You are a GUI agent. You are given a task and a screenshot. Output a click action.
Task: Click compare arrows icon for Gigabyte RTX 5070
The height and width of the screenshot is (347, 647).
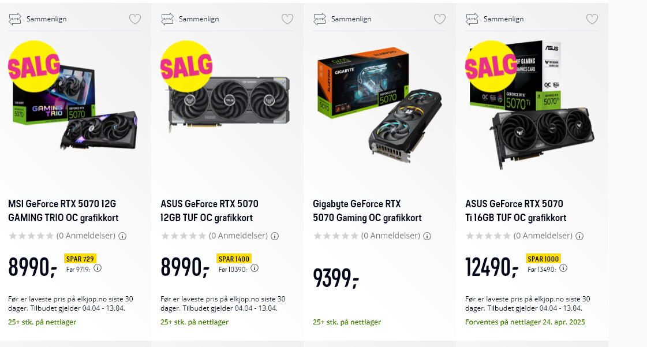tap(320, 19)
